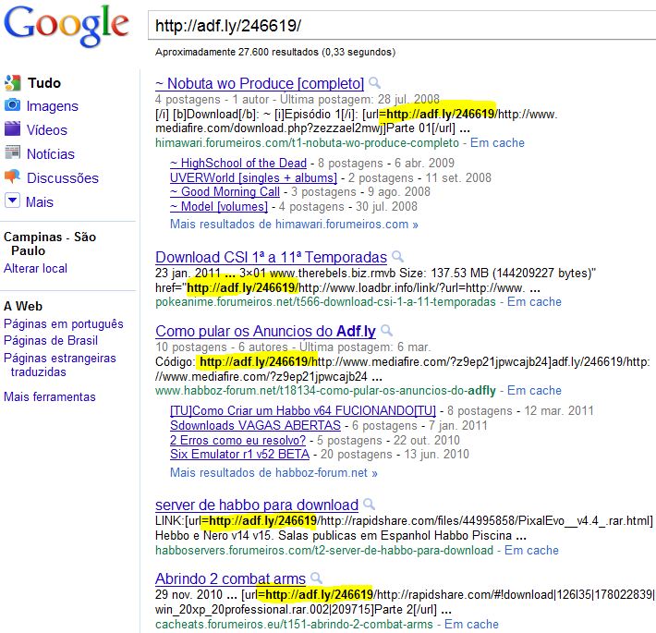Preview server de habbo result magnifier icon
This screenshot has width=656, height=633.
369,505
